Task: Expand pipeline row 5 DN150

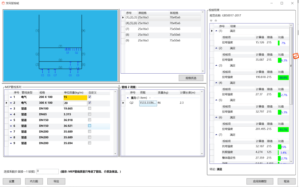Action: (11, 120)
